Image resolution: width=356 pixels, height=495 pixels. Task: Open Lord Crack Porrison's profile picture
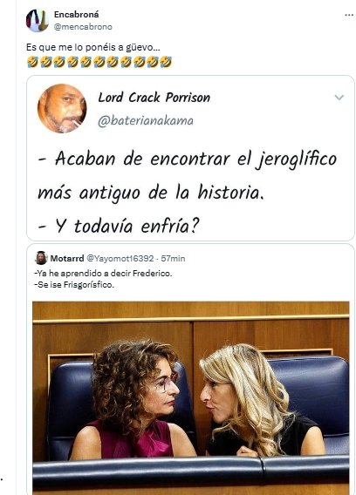pyautogui.click(x=62, y=108)
